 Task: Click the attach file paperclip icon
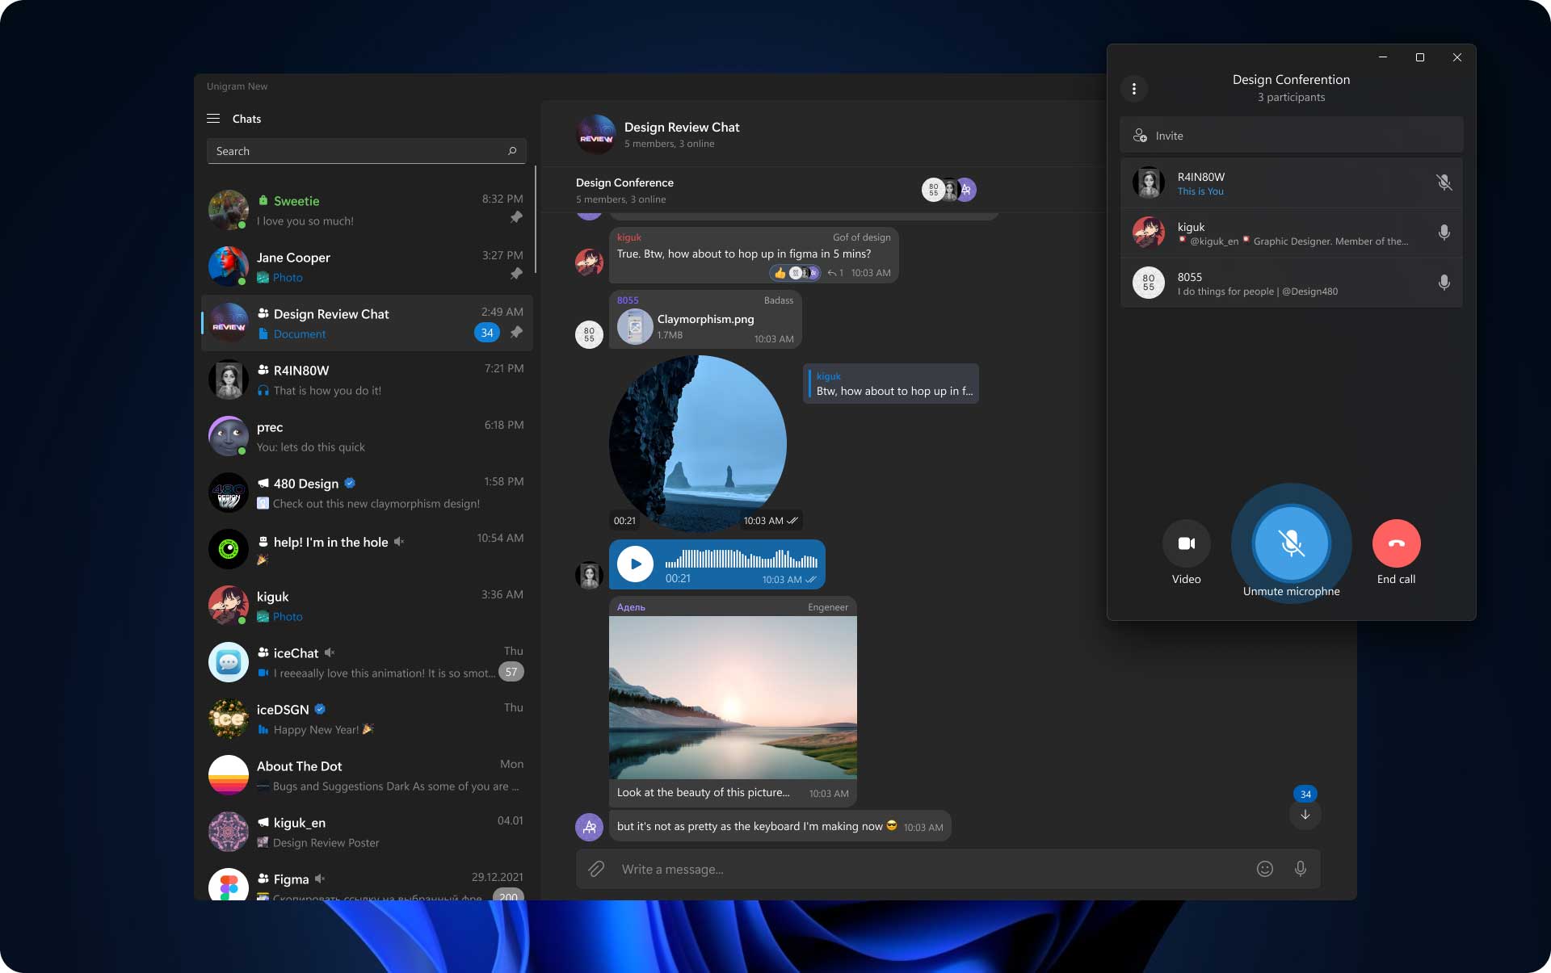pyautogui.click(x=596, y=869)
